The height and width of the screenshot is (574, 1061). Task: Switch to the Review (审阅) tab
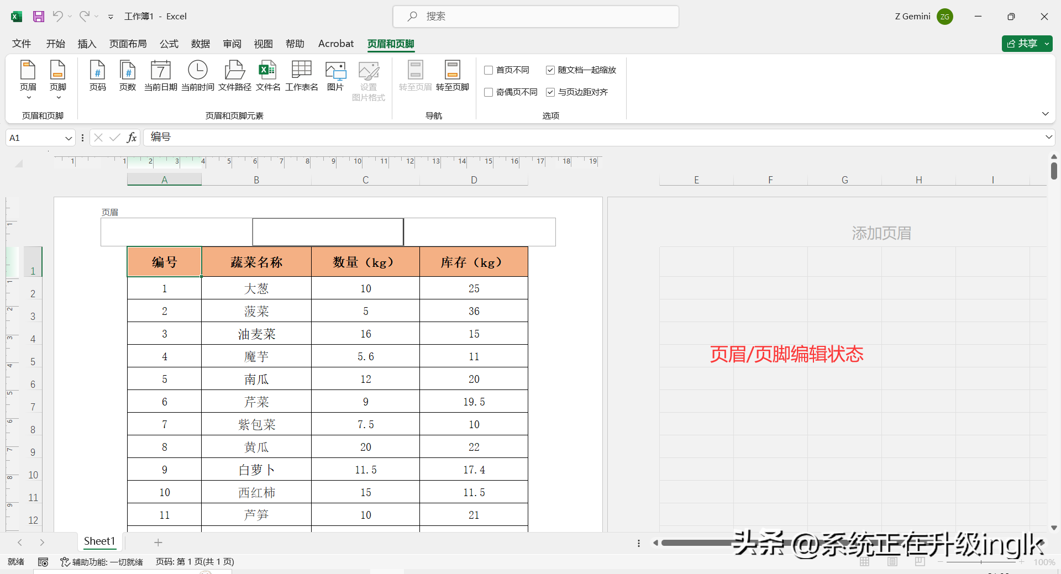click(232, 44)
